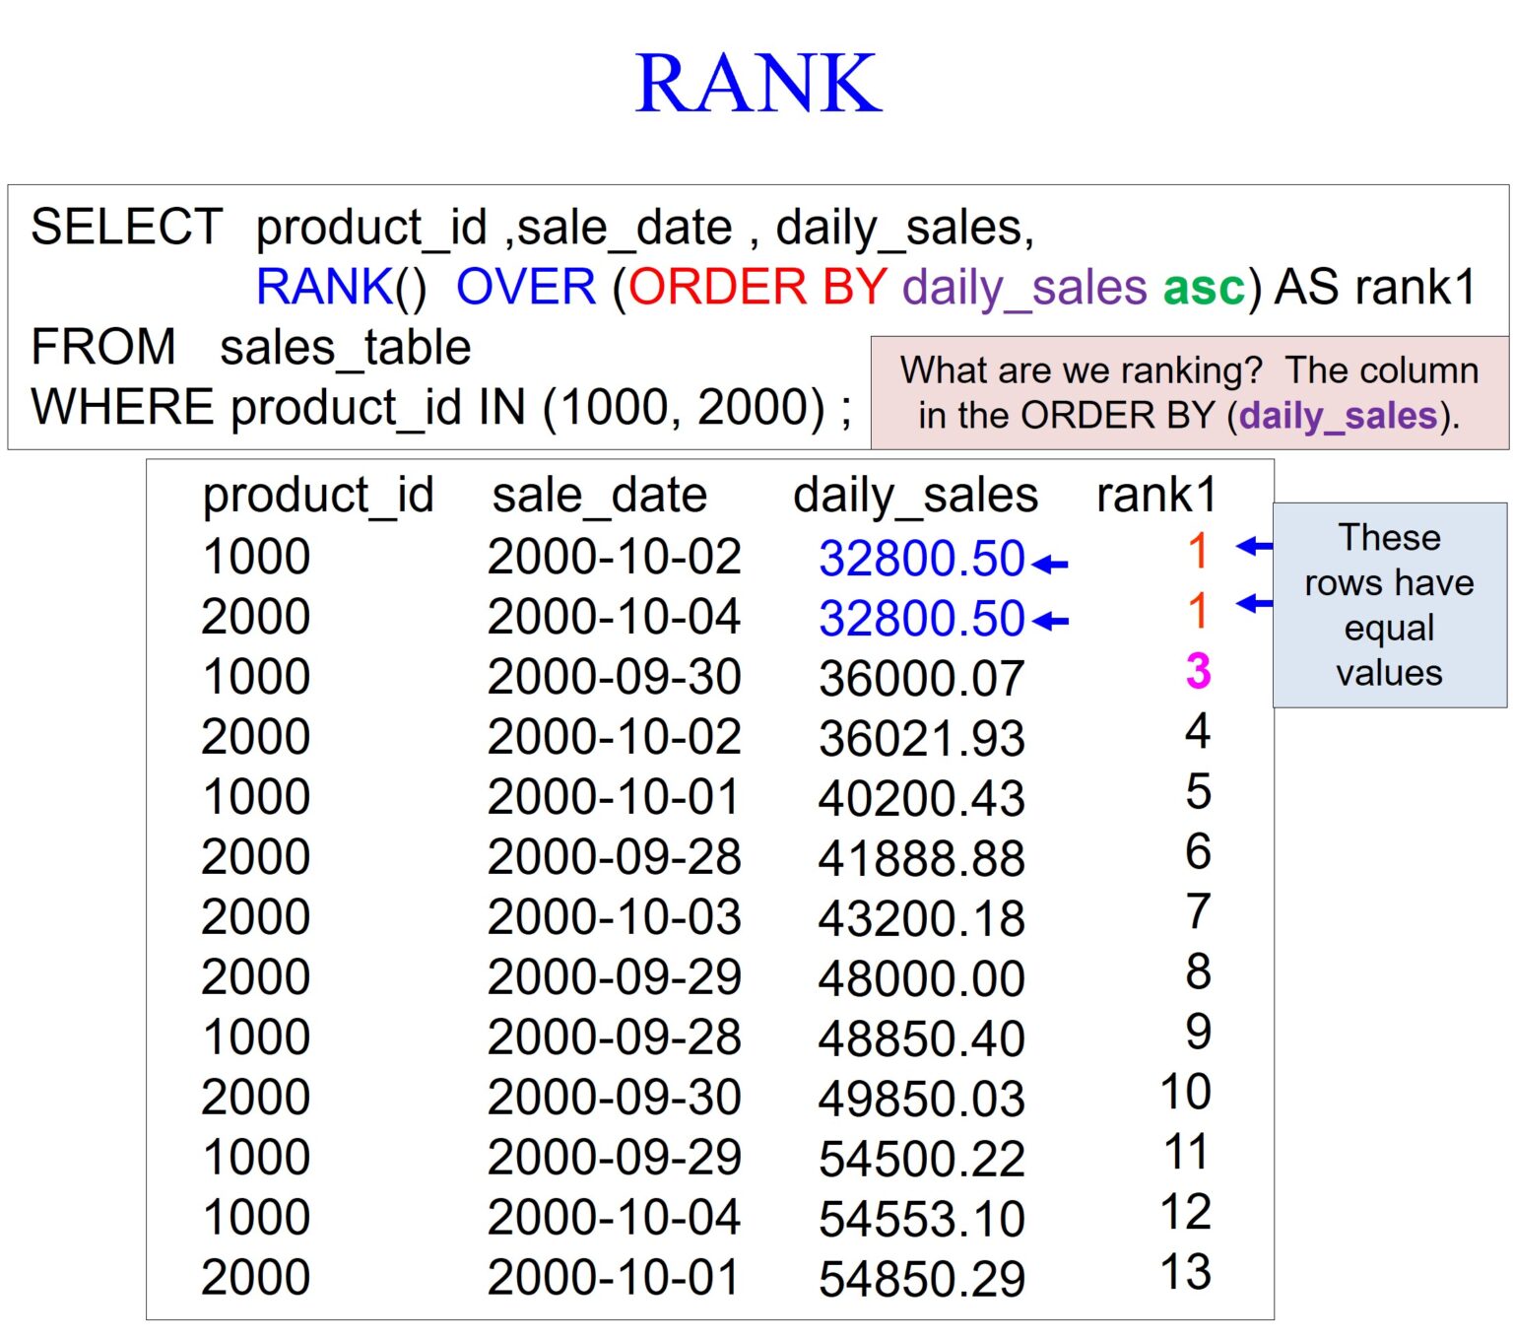Click blue arrow beside first 32800.50 value

(x=1050, y=565)
